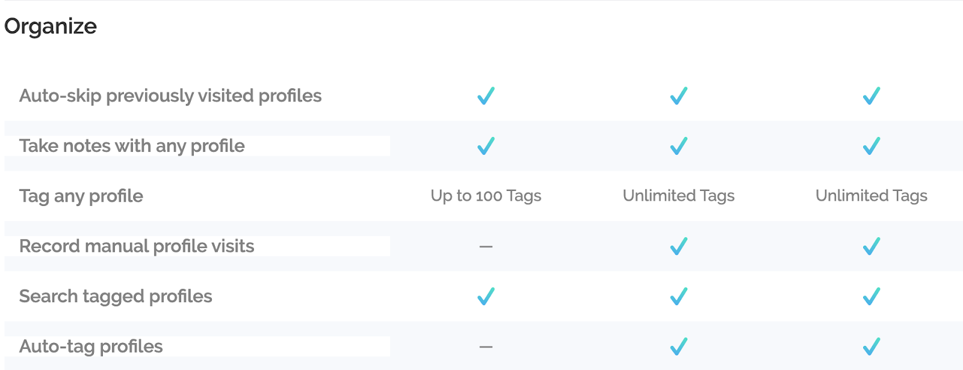Click the Organize section heading
Image resolution: width=963 pixels, height=370 pixels.
(x=51, y=26)
